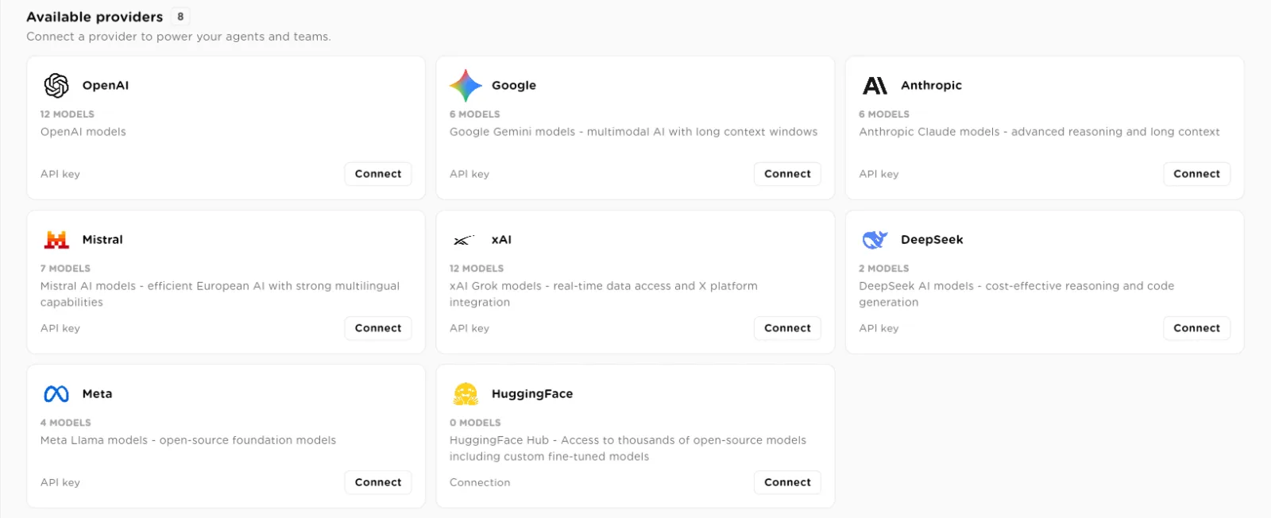Screen dimensions: 1271x518
Task: Connect the HuggingFace provider
Action: pyautogui.click(x=787, y=482)
